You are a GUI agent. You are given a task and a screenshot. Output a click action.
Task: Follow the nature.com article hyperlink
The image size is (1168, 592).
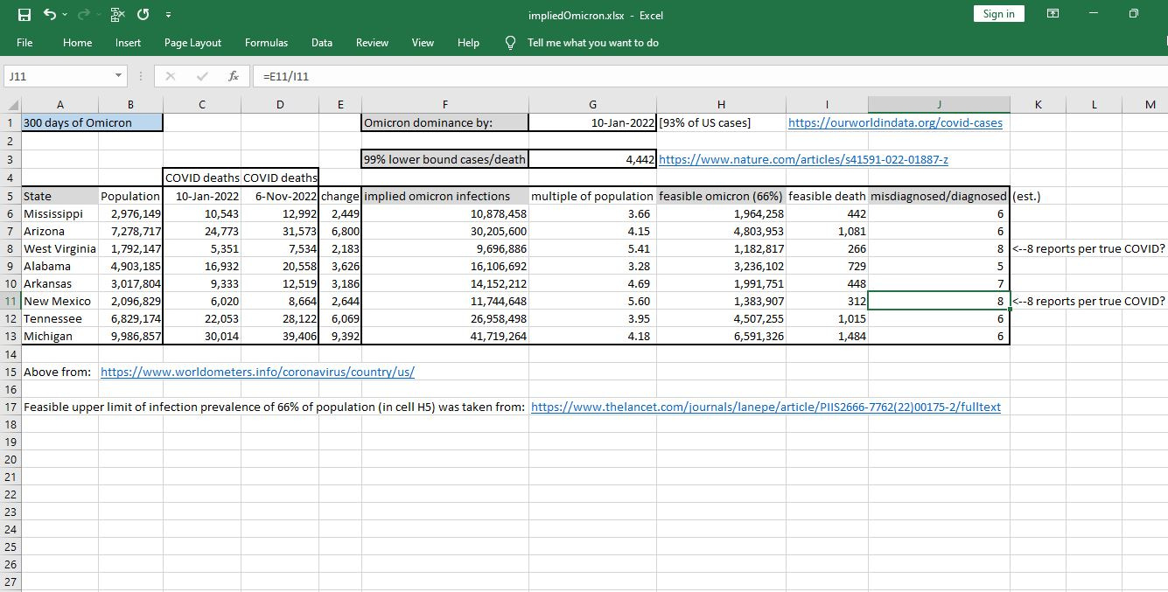click(802, 159)
